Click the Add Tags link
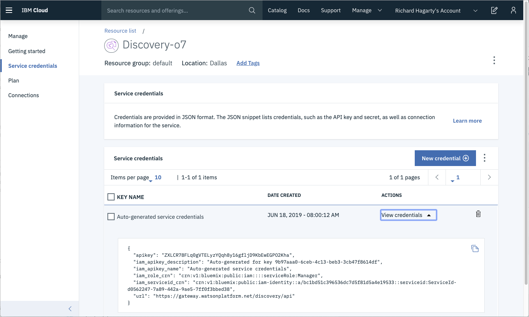The height and width of the screenshot is (317, 529). pyautogui.click(x=248, y=63)
